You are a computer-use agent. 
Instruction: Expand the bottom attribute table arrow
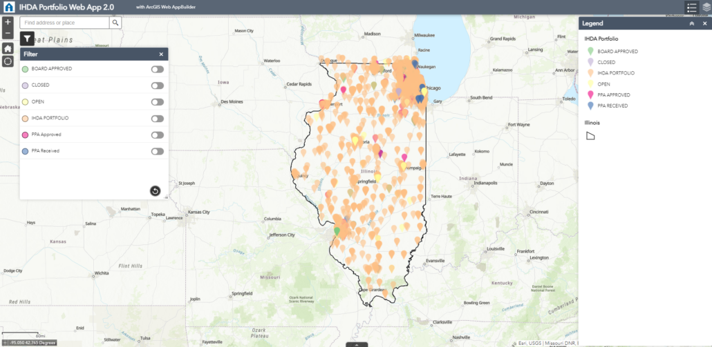[357, 345]
